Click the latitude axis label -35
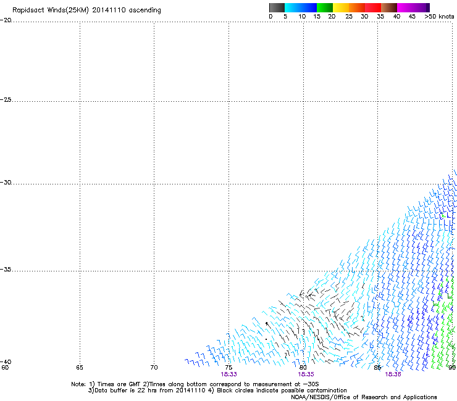Image resolution: width=457 pixels, height=401 pixels. click(6, 270)
